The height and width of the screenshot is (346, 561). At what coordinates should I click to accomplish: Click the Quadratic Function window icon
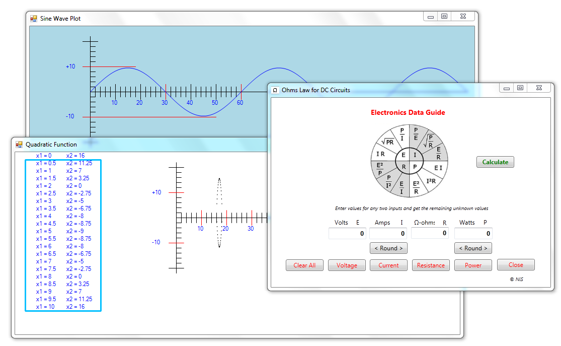click(x=19, y=145)
